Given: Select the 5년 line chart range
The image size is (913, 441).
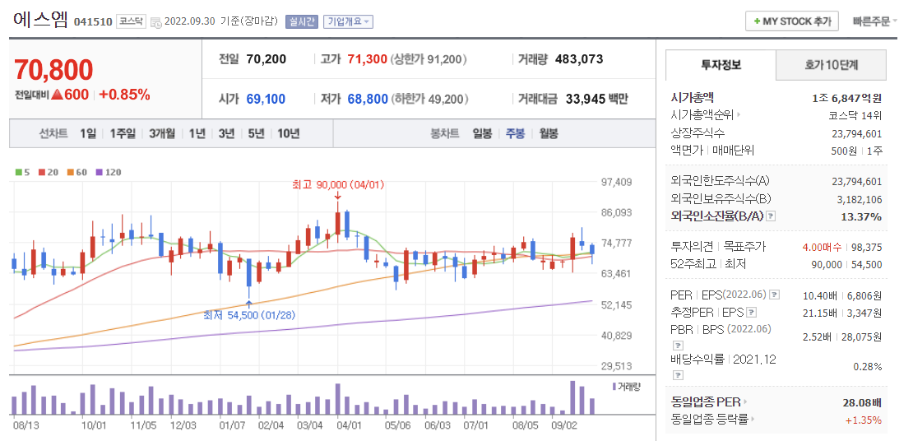Looking at the screenshot, I should (256, 133).
